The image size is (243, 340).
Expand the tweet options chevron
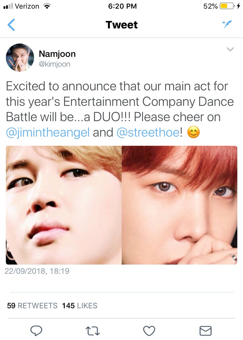231,50
